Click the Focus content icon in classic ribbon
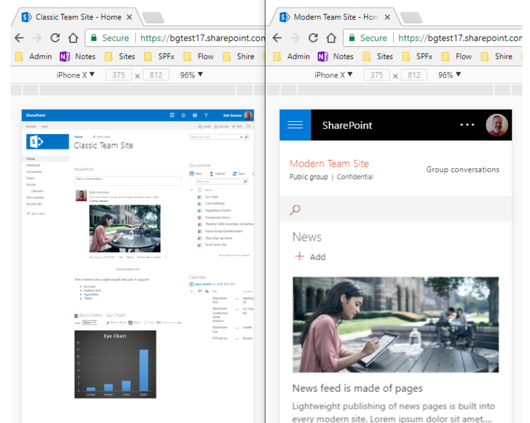The image size is (530, 423). (x=249, y=126)
